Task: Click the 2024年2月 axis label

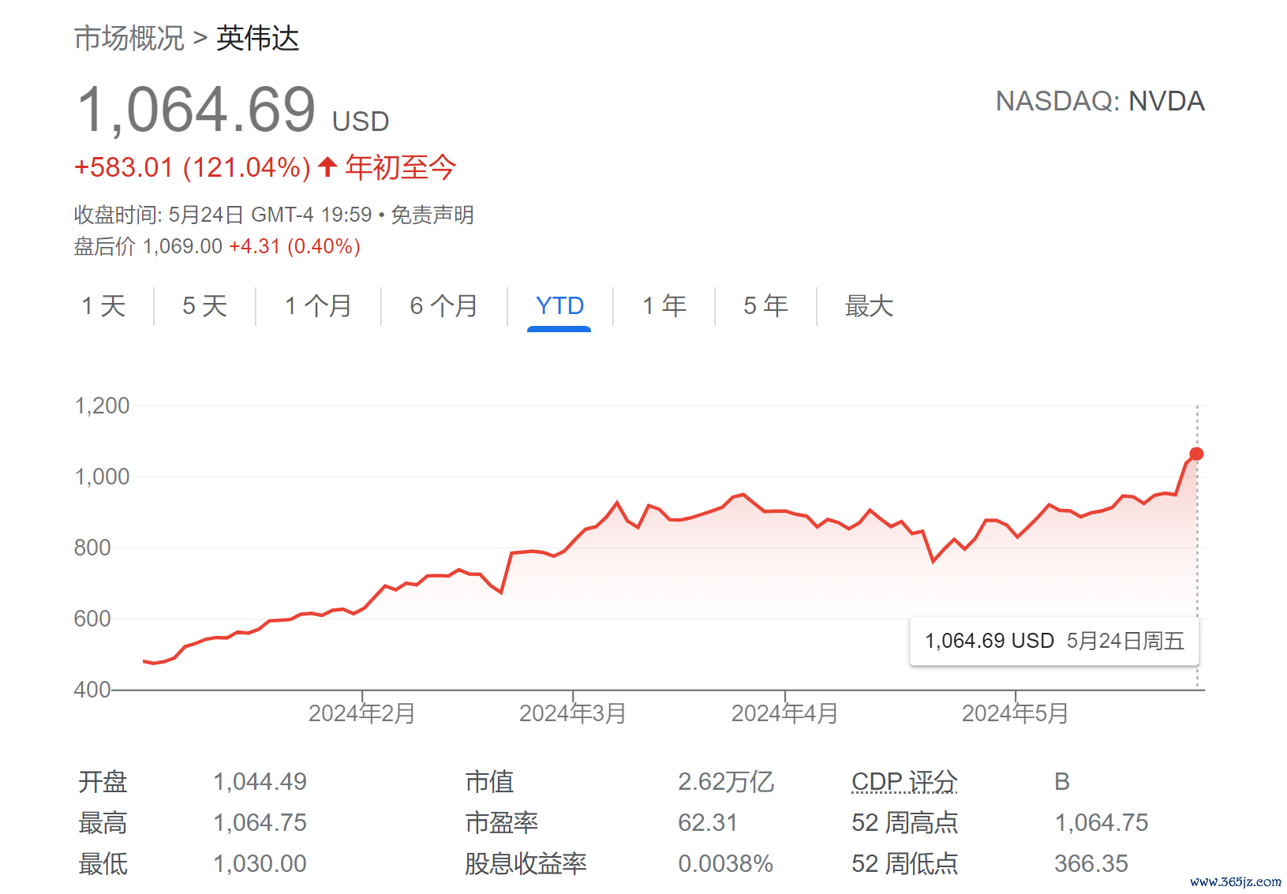Action: [x=361, y=713]
